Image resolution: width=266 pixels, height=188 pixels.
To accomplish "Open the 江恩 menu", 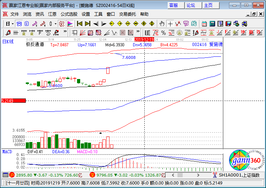I will [x=52, y=14].
